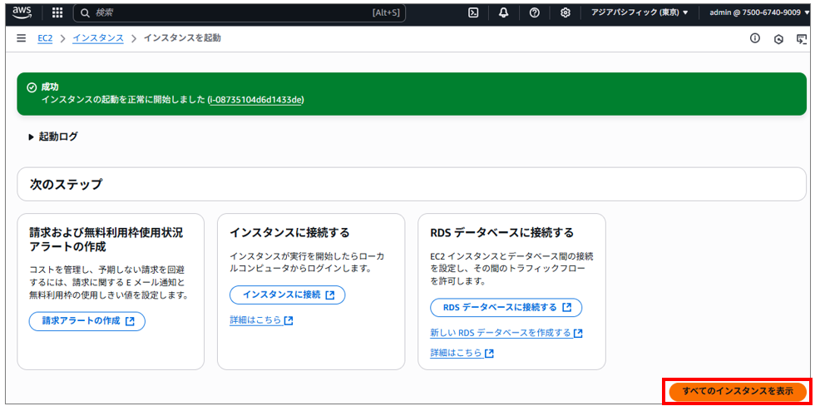Open the help question mark icon
Viewport: 815px width, 411px height.
click(534, 13)
